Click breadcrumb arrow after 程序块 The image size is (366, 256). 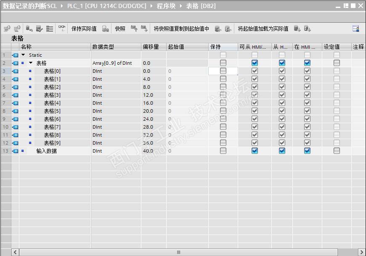tap(180, 6)
